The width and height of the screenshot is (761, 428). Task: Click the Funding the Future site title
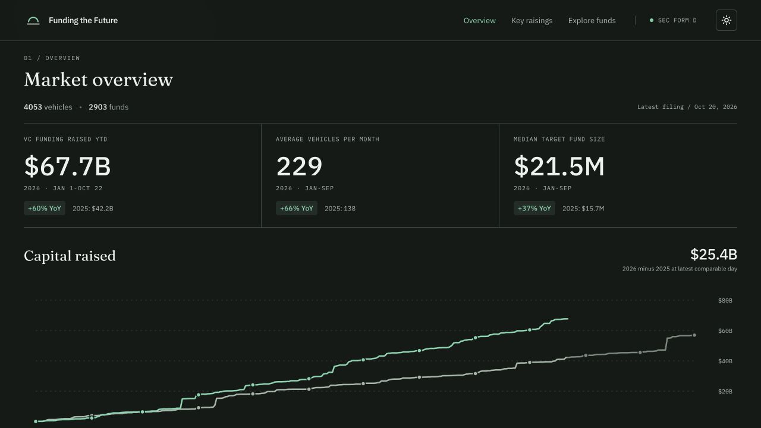[x=83, y=20]
